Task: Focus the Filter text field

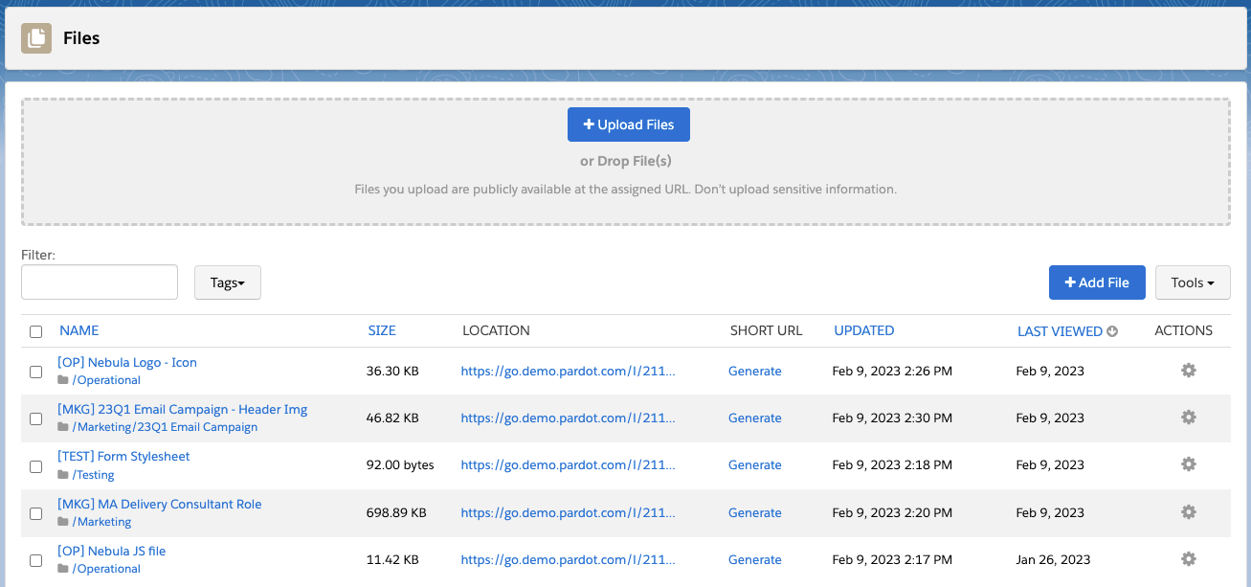Action: click(100, 282)
